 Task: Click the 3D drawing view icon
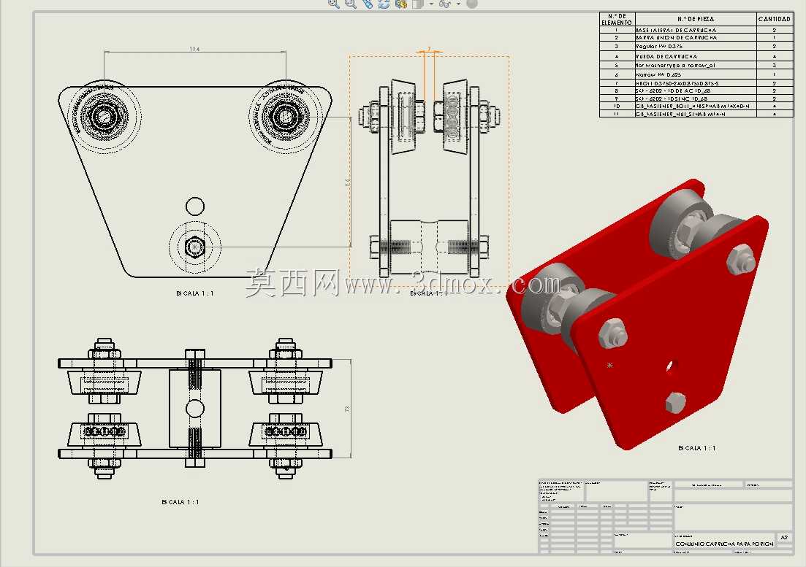401,4
